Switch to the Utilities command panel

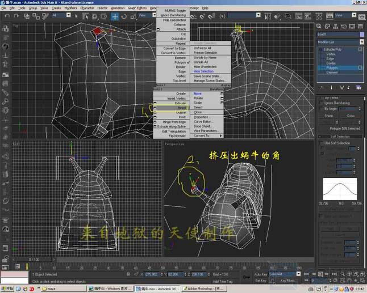pyautogui.click(x=360, y=26)
